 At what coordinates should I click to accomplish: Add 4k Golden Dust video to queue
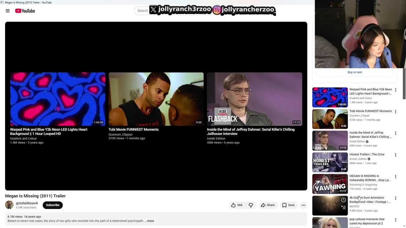click(x=344, y=207)
